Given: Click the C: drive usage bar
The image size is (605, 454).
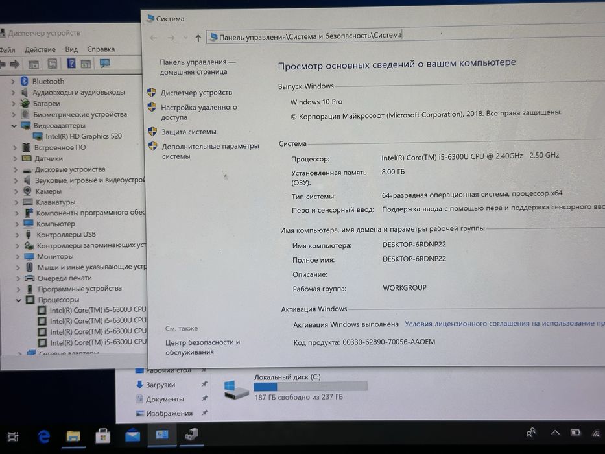Looking at the screenshot, I should 310,386.
